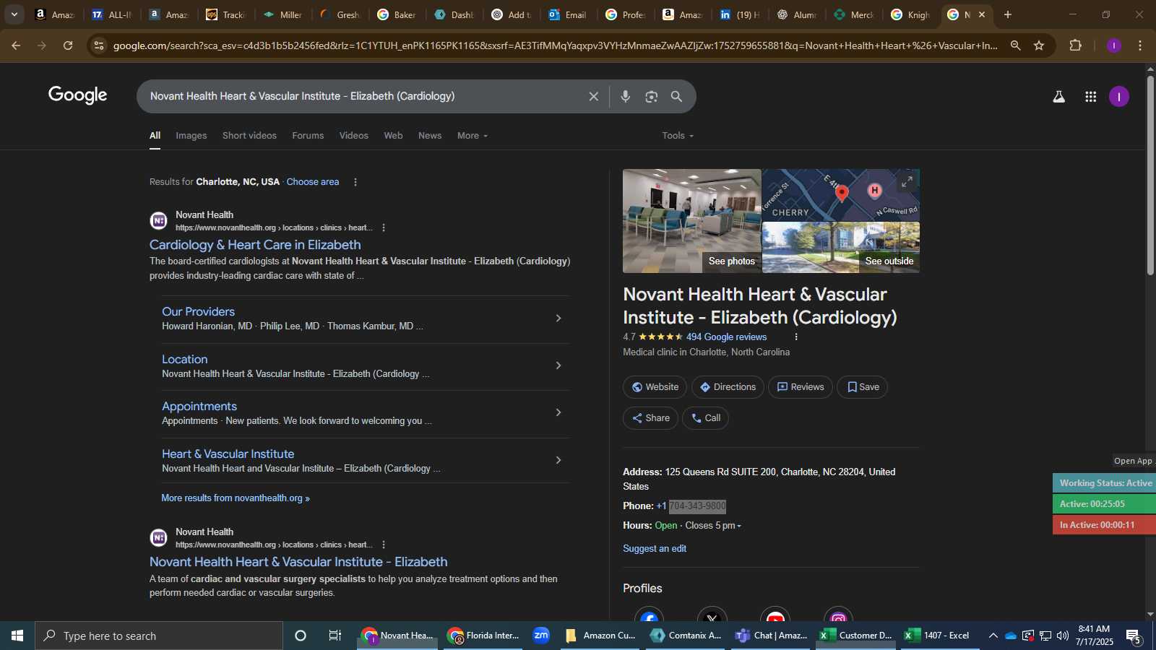The width and height of the screenshot is (1156, 650).
Task: Open the Tools dropdown
Action: pyautogui.click(x=678, y=136)
